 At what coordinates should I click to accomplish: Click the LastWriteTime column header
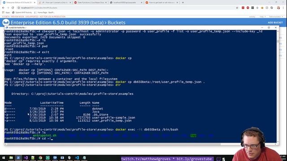point(52,103)
